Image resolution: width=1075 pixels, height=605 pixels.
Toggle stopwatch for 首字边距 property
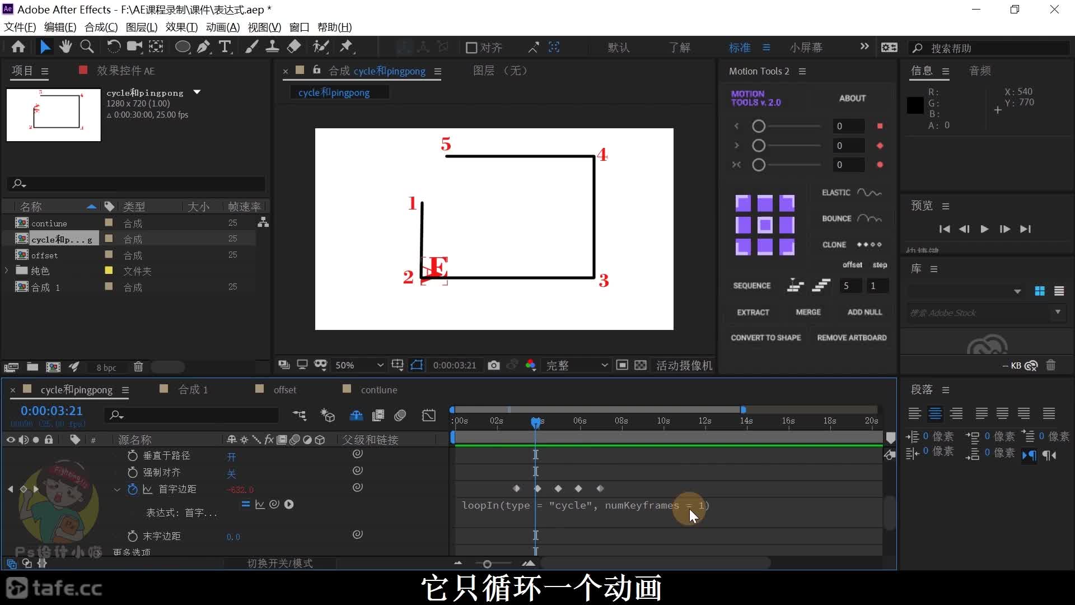pos(133,489)
